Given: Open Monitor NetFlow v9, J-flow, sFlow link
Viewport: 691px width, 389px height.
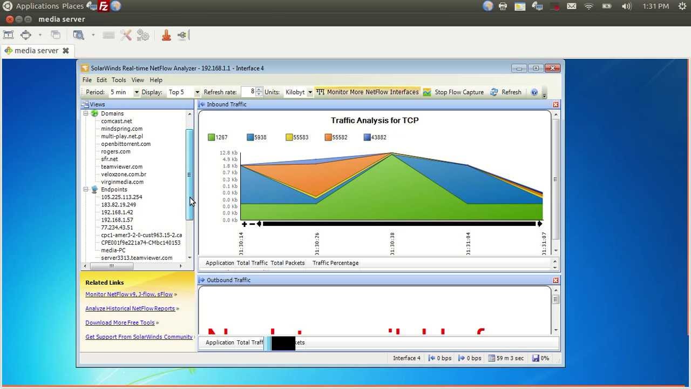Looking at the screenshot, I should click(129, 294).
